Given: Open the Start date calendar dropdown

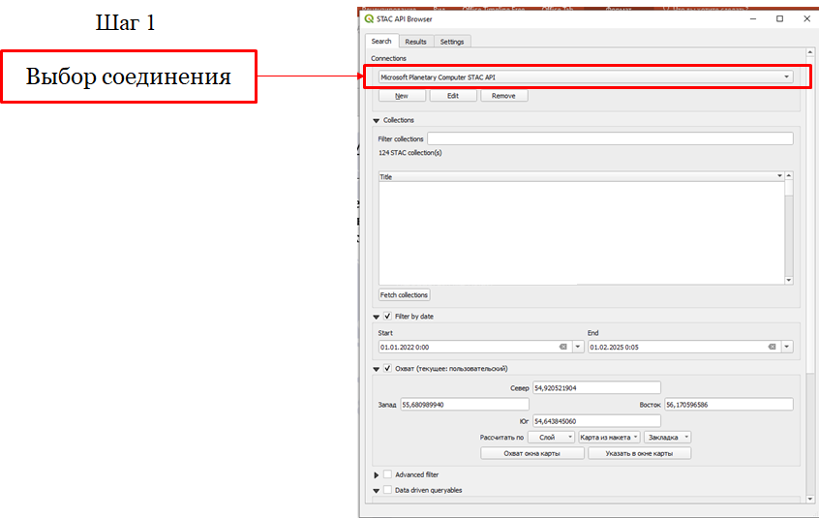Looking at the screenshot, I should [x=578, y=347].
